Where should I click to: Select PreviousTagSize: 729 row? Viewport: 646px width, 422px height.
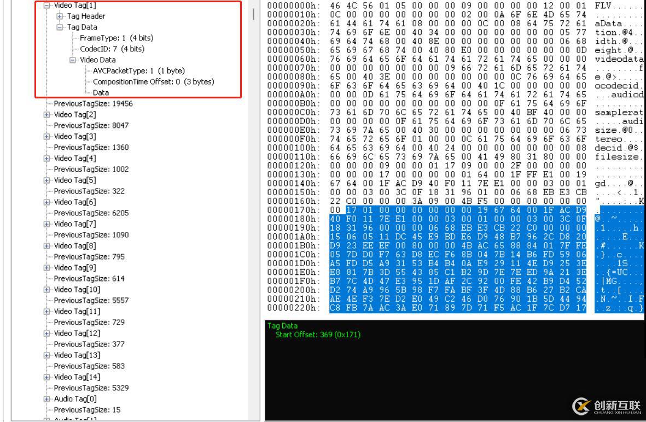[89, 322]
